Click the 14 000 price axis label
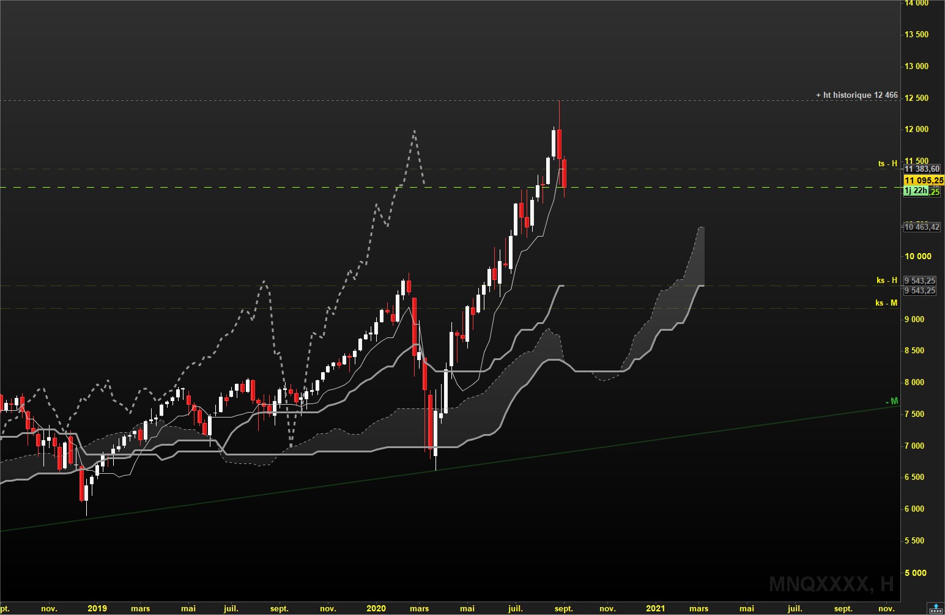 click(x=916, y=3)
